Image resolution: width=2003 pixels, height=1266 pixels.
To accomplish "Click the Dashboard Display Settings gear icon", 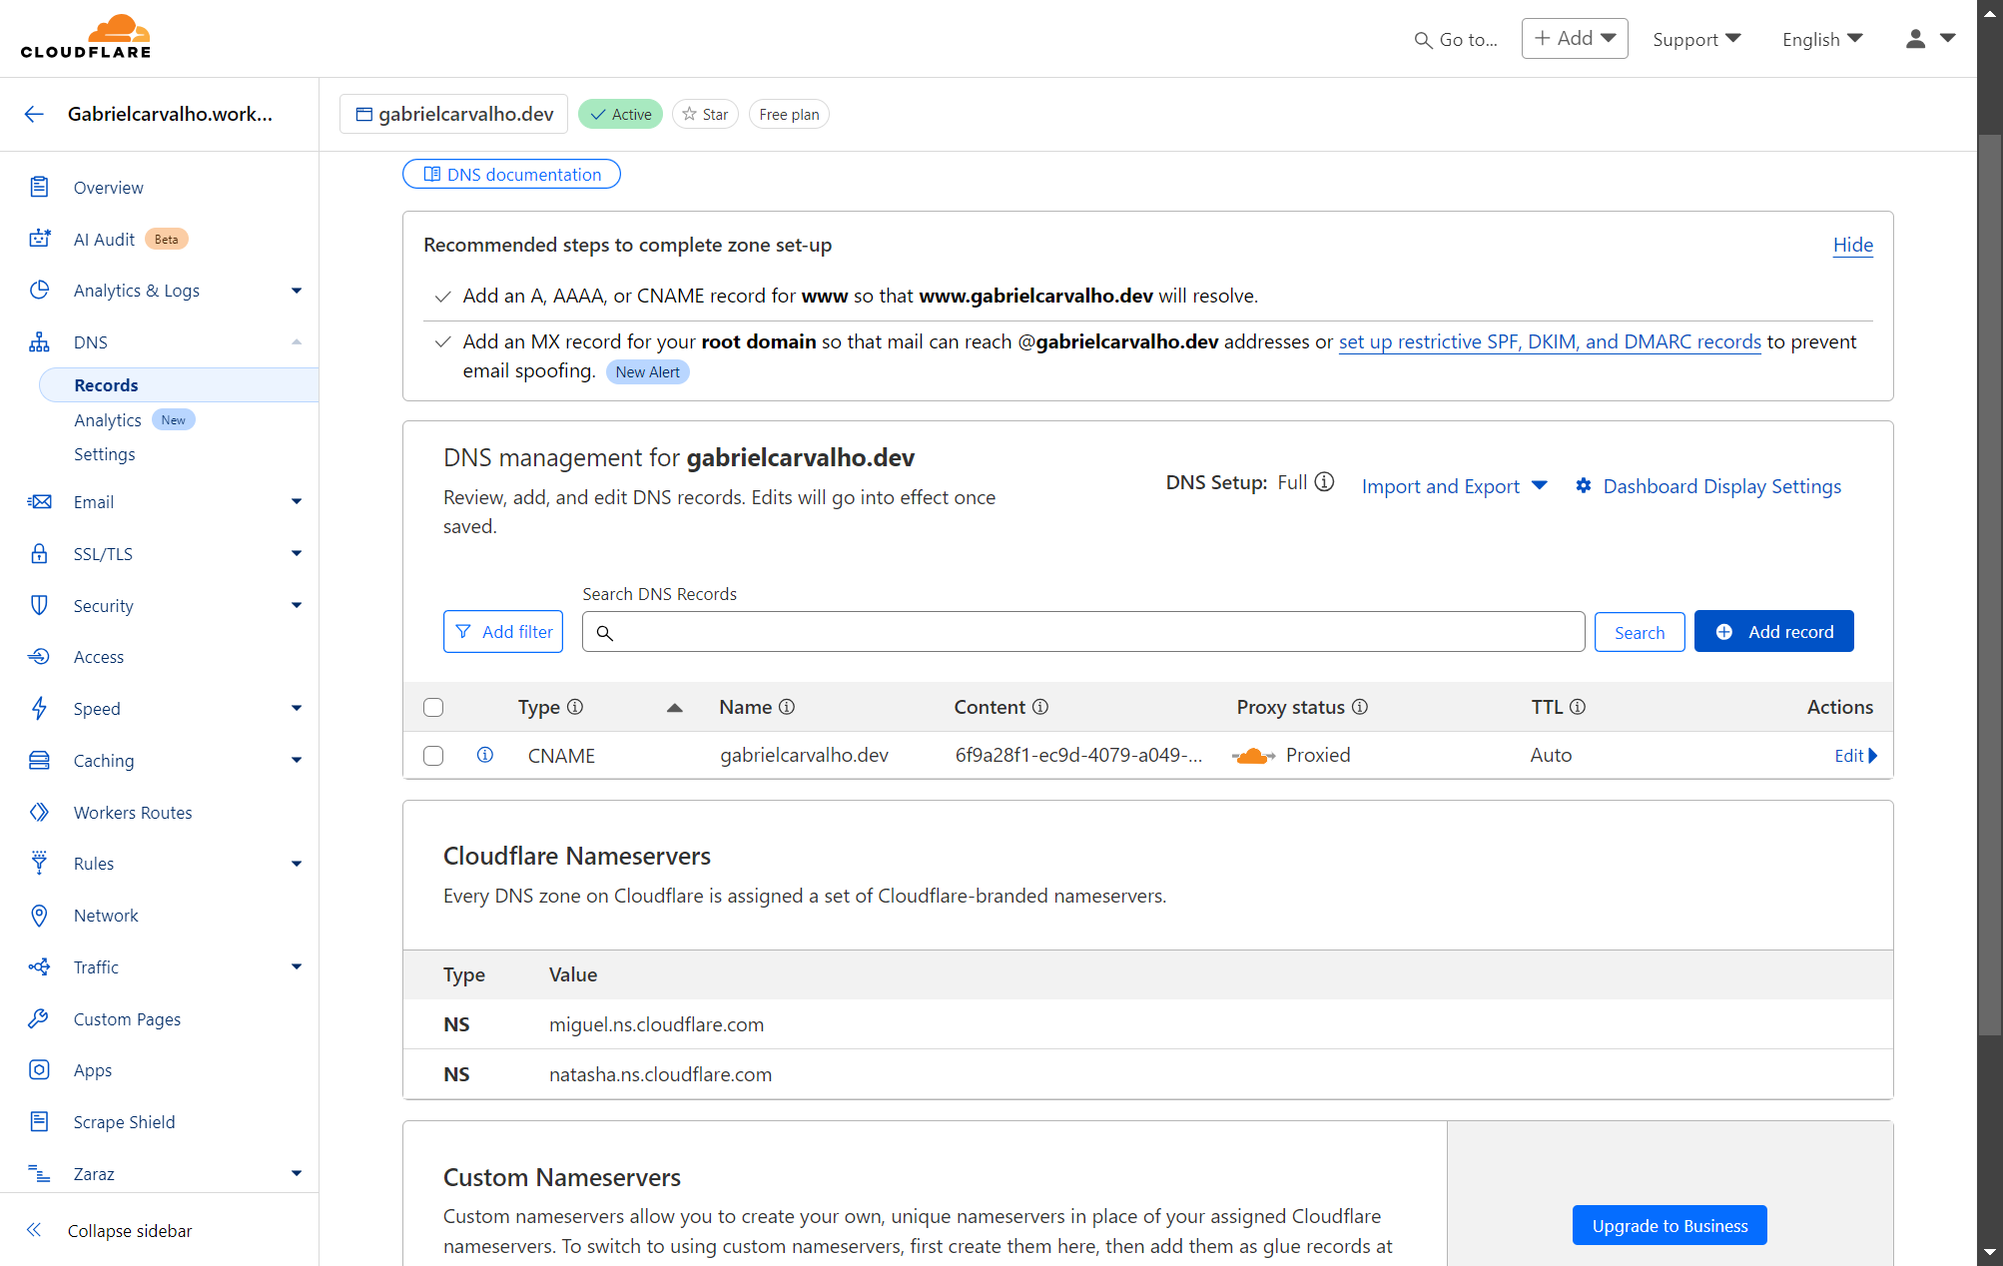I will coord(1584,486).
